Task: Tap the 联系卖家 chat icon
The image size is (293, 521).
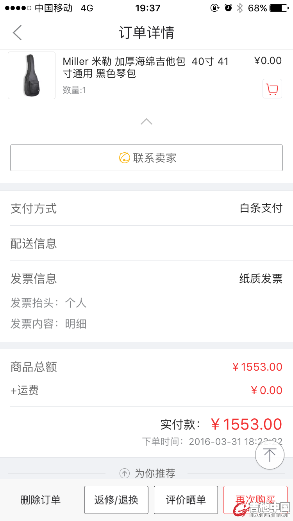Action: pos(124,158)
